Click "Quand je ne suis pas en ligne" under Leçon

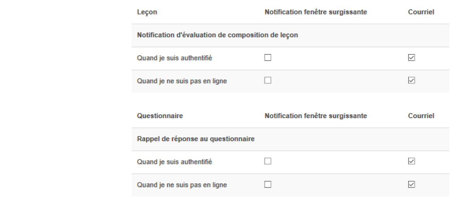pos(182,81)
